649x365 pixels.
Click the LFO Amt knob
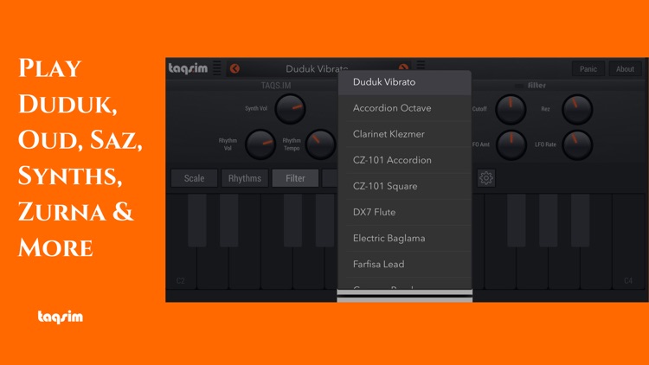click(x=511, y=144)
